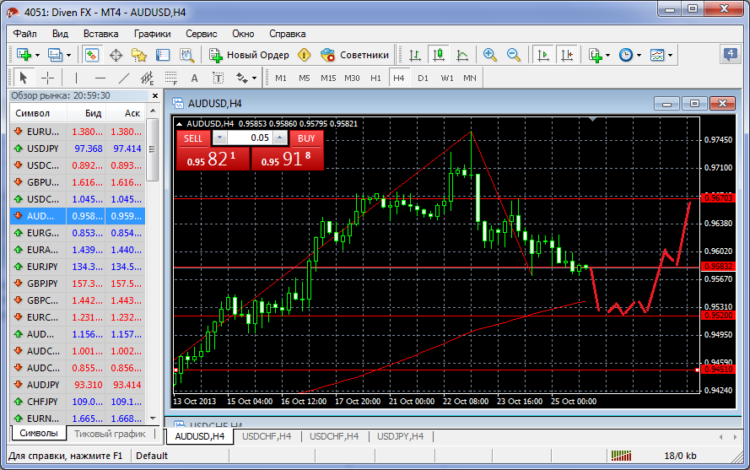This screenshot has height=470, width=750.
Task: Select the arrows objects tool
Action: pos(242,78)
